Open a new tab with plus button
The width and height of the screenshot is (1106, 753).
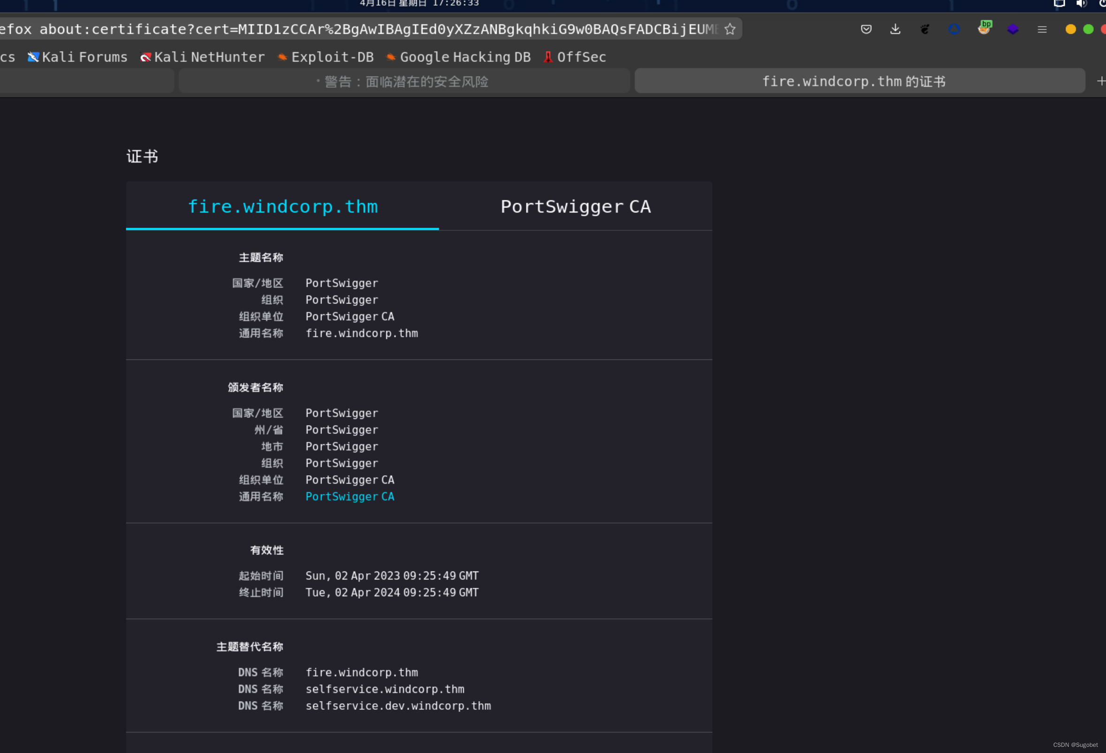tap(1100, 81)
